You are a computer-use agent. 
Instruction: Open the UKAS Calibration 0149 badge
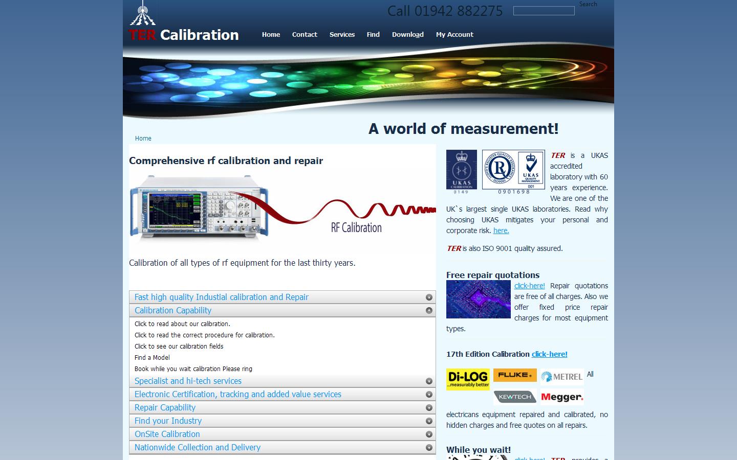(x=461, y=172)
